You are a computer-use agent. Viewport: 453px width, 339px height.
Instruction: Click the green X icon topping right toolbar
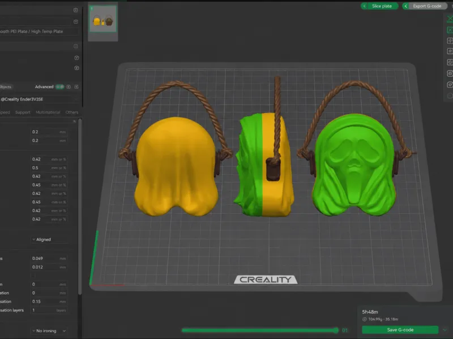(450, 19)
